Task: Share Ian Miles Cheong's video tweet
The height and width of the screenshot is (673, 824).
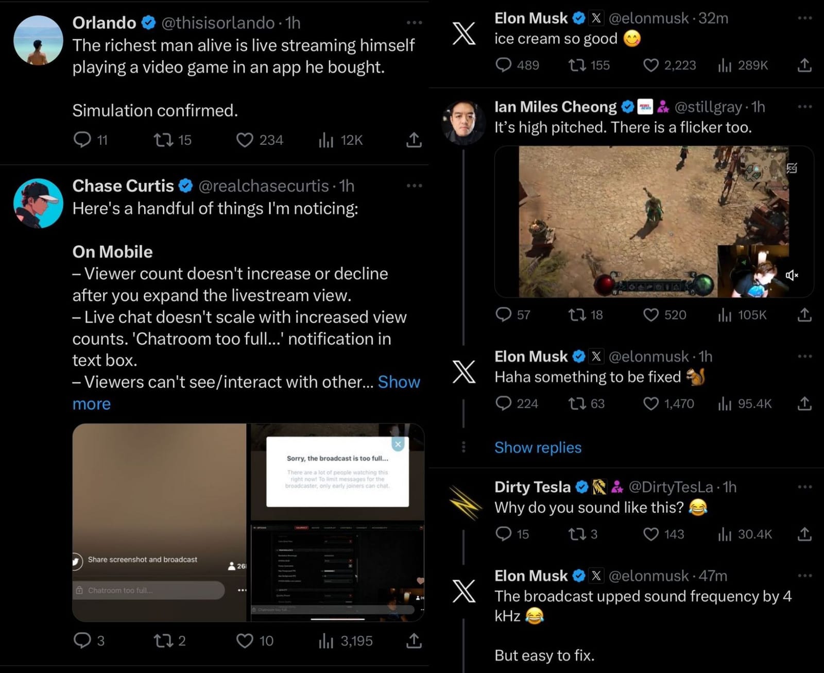Action: pos(804,315)
